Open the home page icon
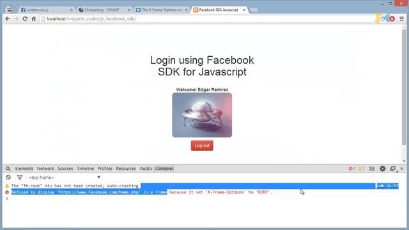Image resolution: width=409 pixels, height=230 pixels. (34, 19)
